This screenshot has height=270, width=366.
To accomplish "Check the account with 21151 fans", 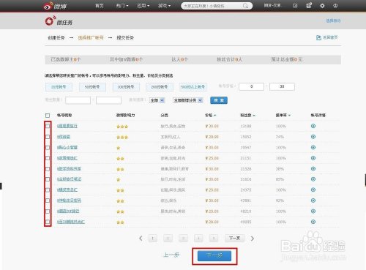I will click(x=48, y=158).
